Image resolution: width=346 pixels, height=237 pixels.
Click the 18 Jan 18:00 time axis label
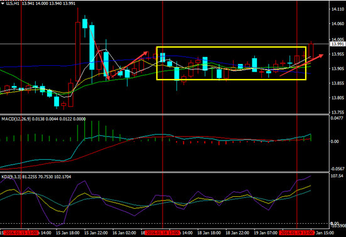point(208,233)
